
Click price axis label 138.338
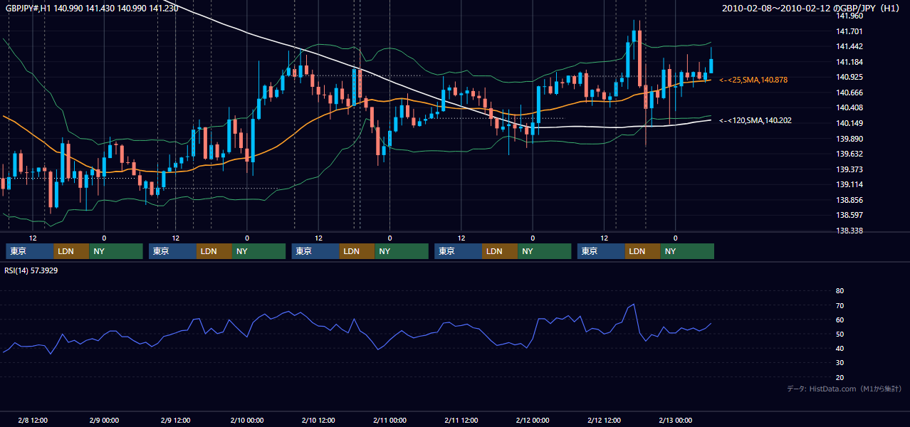(850, 231)
